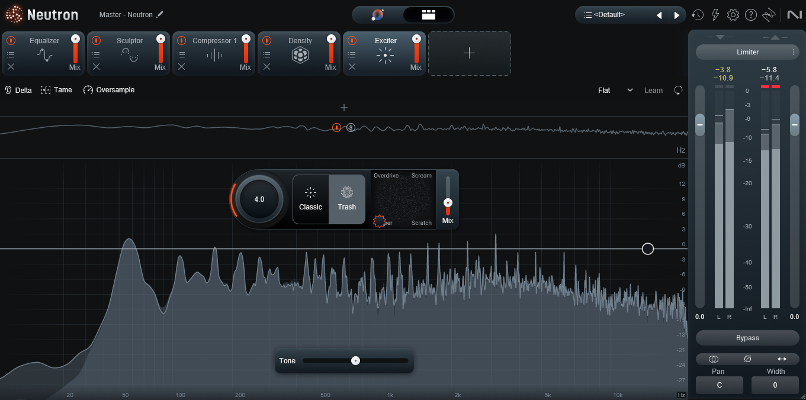Click the pencil icon beside Master - Neutron
806x400 pixels.
[160, 14]
